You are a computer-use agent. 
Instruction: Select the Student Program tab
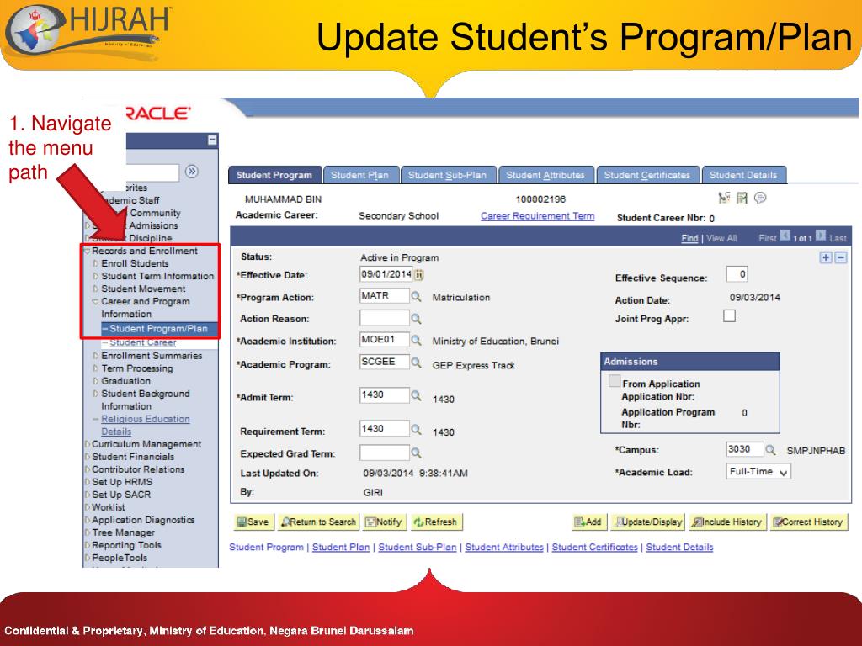pyautogui.click(x=275, y=175)
